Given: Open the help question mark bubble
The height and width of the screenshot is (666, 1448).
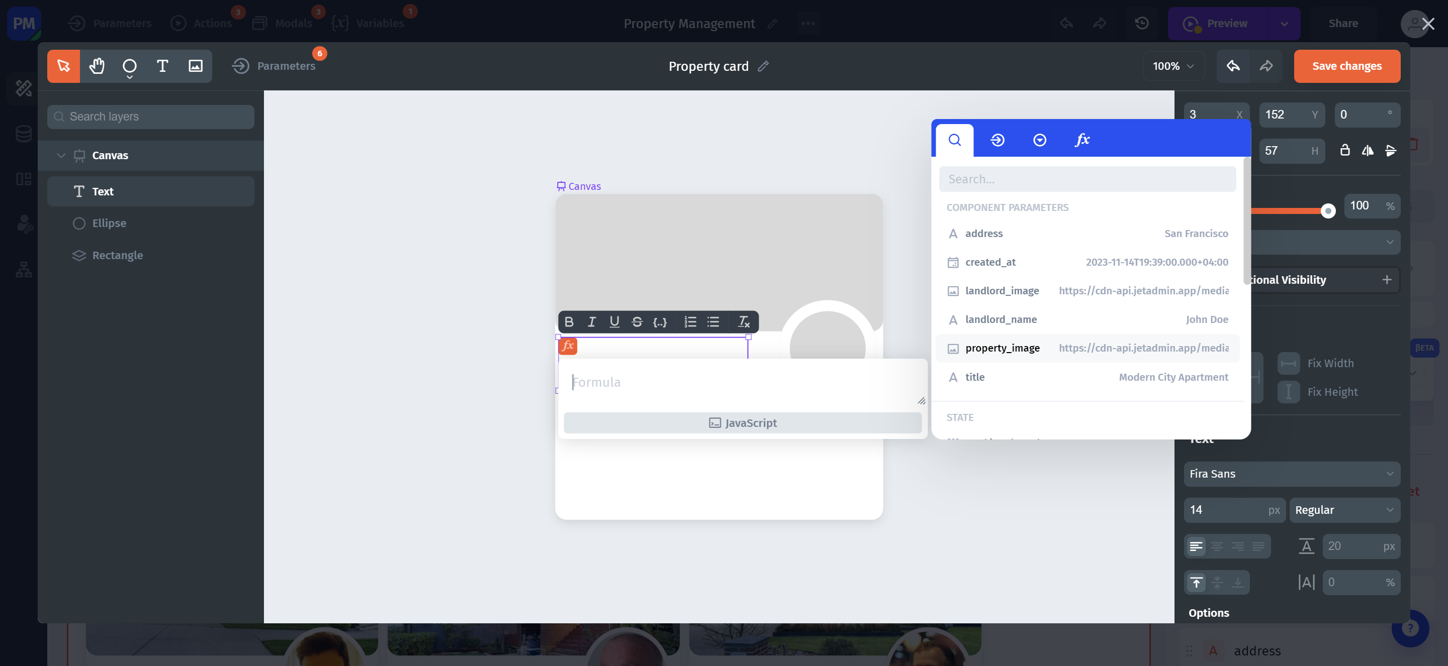Looking at the screenshot, I should [x=1410, y=628].
